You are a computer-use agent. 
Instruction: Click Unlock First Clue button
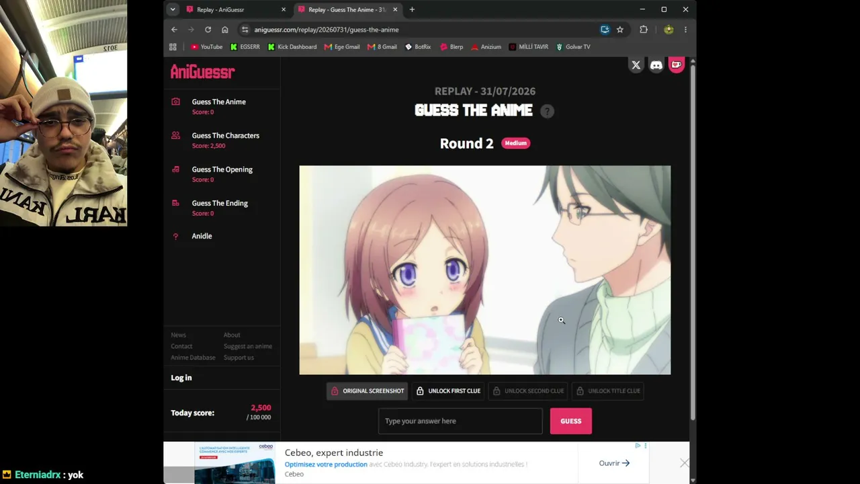447,391
